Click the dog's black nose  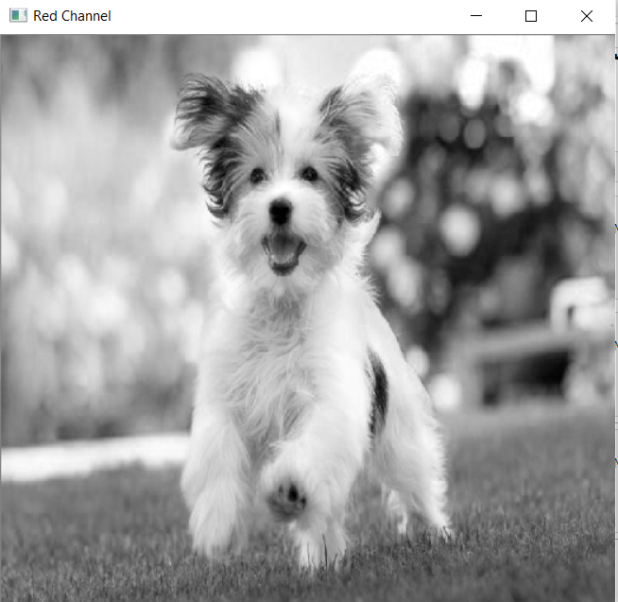coord(281,212)
